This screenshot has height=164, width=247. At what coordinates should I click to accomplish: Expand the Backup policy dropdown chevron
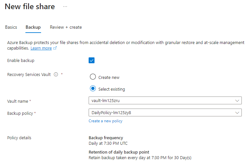pyautogui.click(x=237, y=112)
